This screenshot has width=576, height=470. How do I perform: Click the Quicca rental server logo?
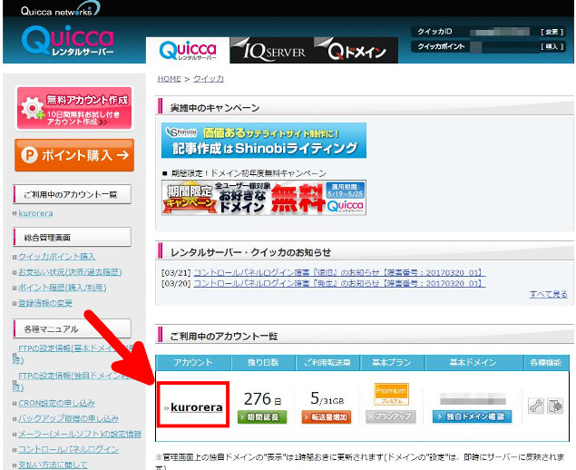[x=68, y=41]
